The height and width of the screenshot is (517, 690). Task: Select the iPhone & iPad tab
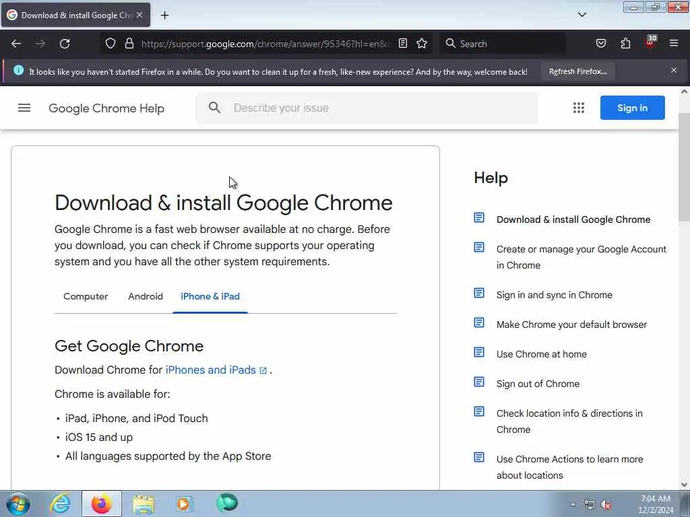click(x=210, y=296)
